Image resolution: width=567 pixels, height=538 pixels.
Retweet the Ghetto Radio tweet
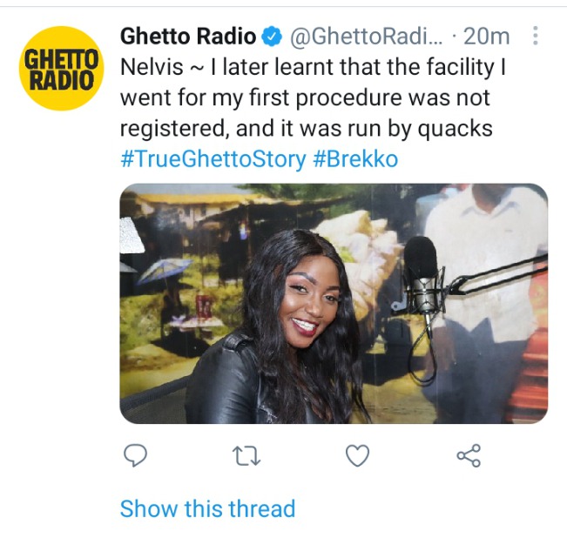tap(246, 455)
